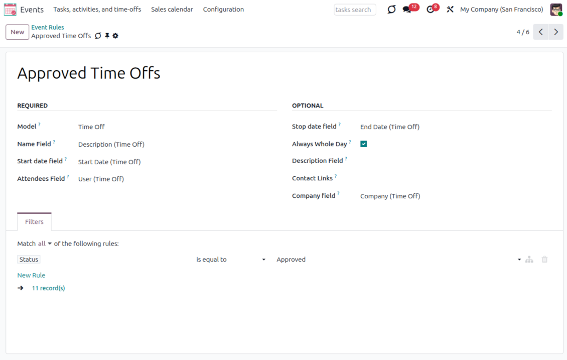Click the New button
Viewport: 567px width, 360px height.
tap(17, 32)
